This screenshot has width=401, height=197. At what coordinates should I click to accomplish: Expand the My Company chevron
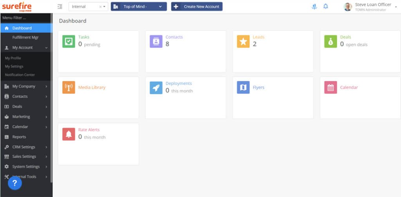coord(46,86)
